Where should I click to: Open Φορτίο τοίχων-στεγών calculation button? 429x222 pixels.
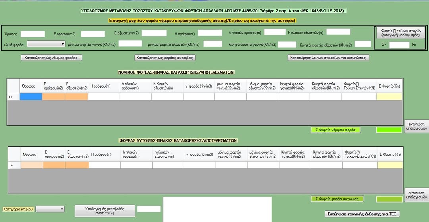click(x=400, y=33)
